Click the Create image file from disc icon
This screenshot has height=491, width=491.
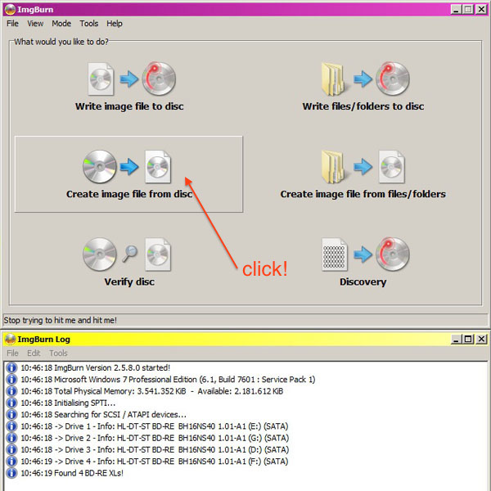pos(127,167)
